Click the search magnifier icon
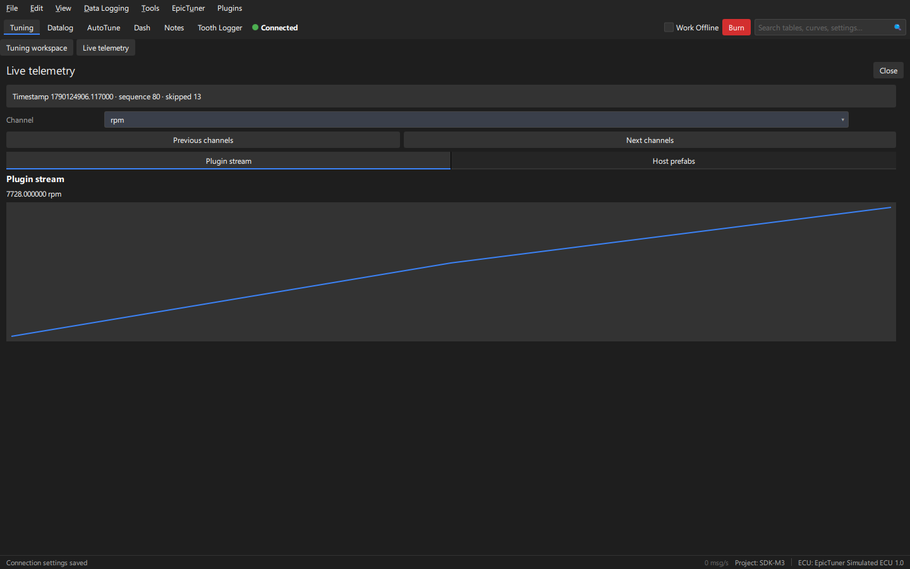The height and width of the screenshot is (569, 910). click(x=897, y=27)
